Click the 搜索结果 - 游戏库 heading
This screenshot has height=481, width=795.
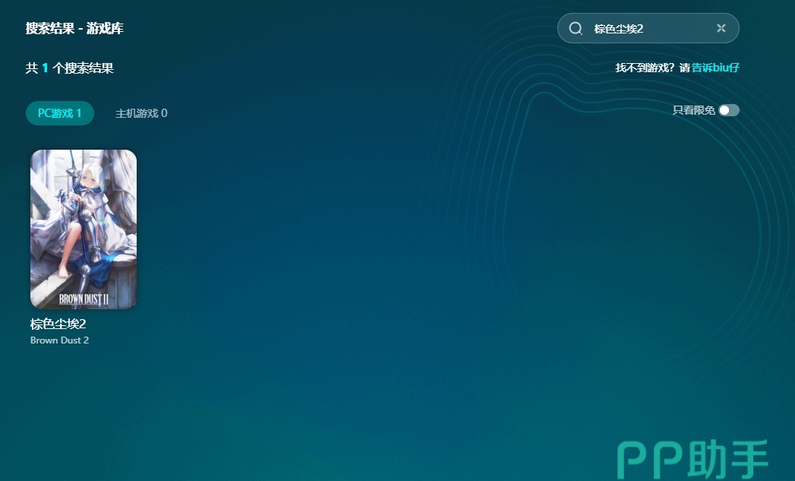point(74,29)
